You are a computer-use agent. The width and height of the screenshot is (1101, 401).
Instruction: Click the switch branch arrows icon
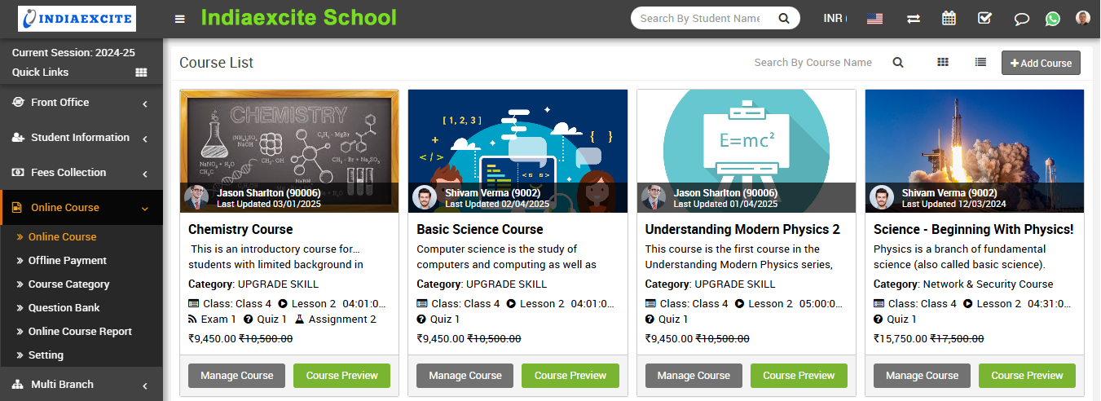coord(914,19)
